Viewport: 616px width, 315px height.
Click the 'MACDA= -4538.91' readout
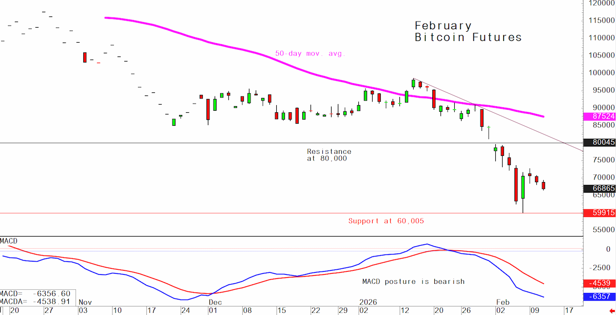pos(35,302)
